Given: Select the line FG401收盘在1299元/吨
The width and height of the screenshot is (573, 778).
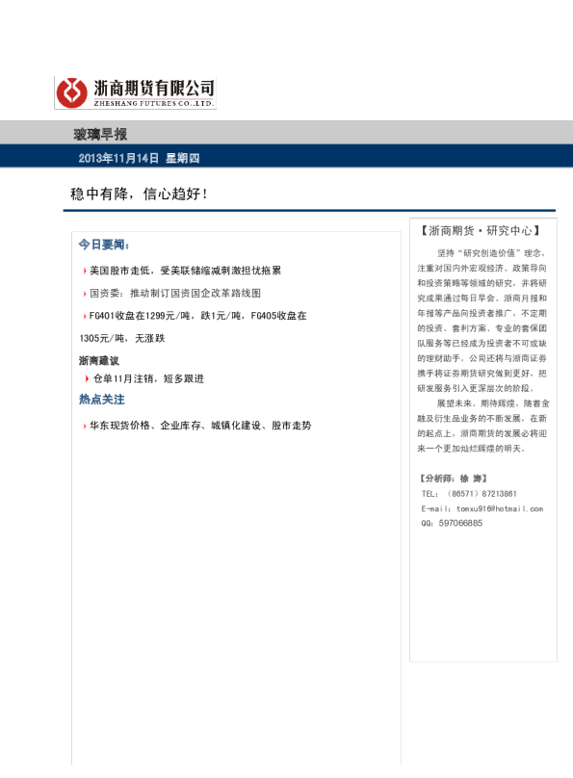Looking at the screenshot, I should click(198, 316).
